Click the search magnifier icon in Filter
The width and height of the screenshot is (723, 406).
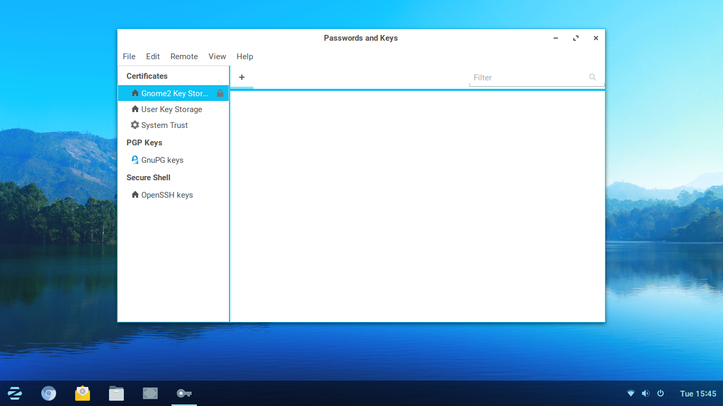coord(592,77)
